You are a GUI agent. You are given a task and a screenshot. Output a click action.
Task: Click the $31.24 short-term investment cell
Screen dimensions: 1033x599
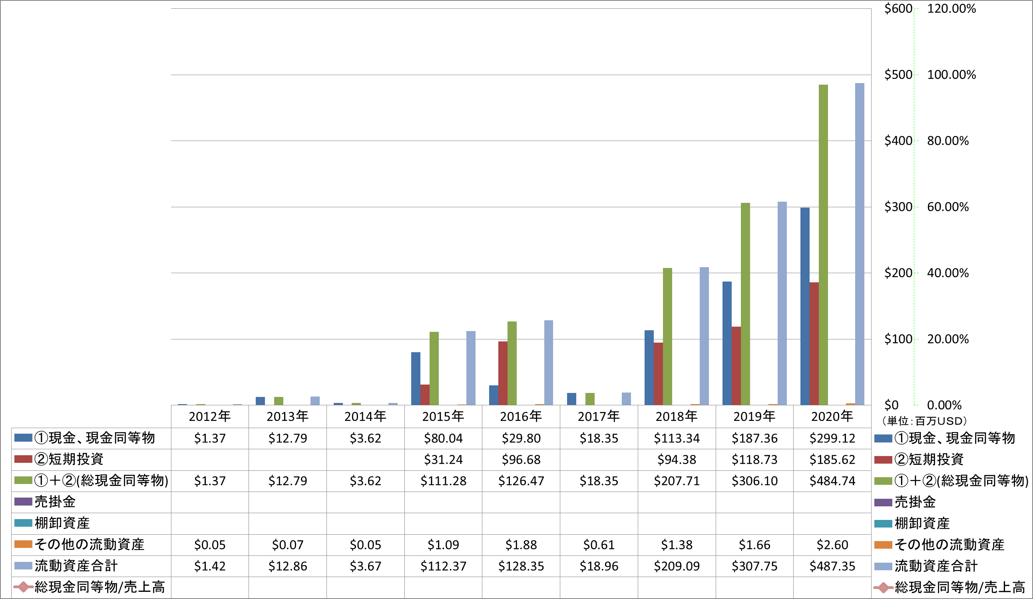[x=443, y=460]
